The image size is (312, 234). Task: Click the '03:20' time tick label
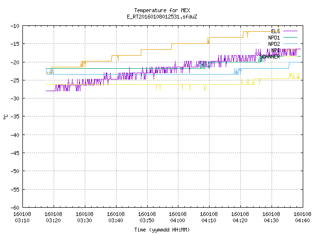pyautogui.click(x=53, y=220)
